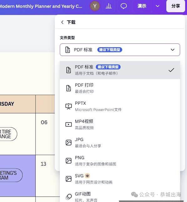Open the analytics bar chart icon

(108, 6)
